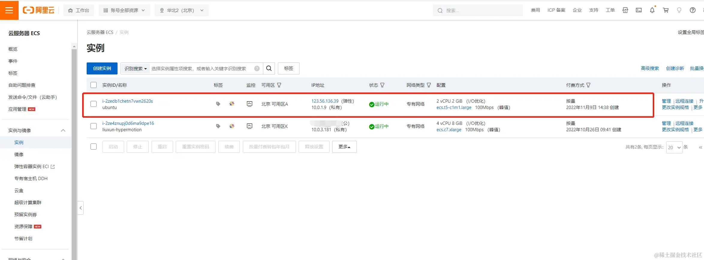
Task: Click the sidebar scroll up arrow
Action: [74, 47]
